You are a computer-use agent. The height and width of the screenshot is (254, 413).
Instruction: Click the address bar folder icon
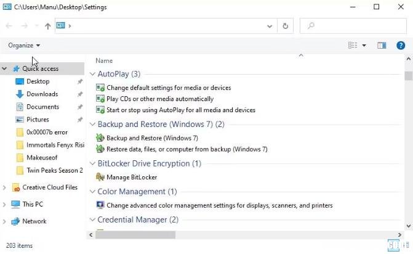[x=61, y=25]
